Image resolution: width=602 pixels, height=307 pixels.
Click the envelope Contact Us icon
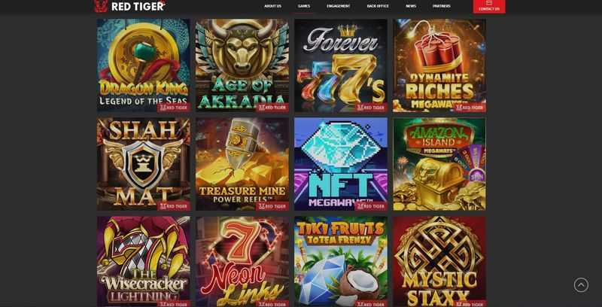tap(489, 3)
